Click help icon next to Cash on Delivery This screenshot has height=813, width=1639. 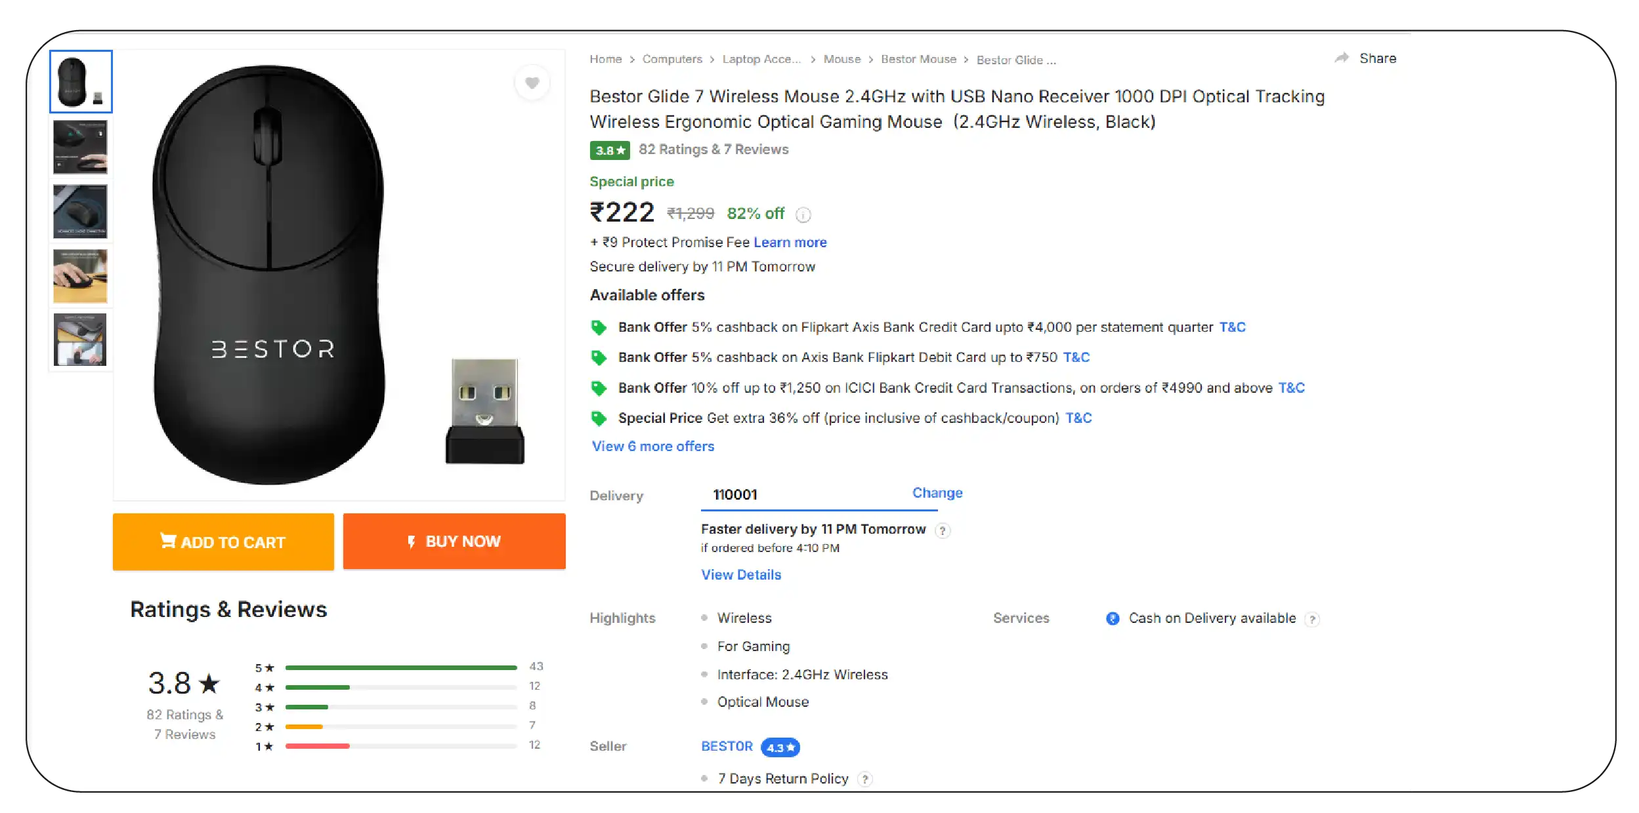(x=1312, y=619)
